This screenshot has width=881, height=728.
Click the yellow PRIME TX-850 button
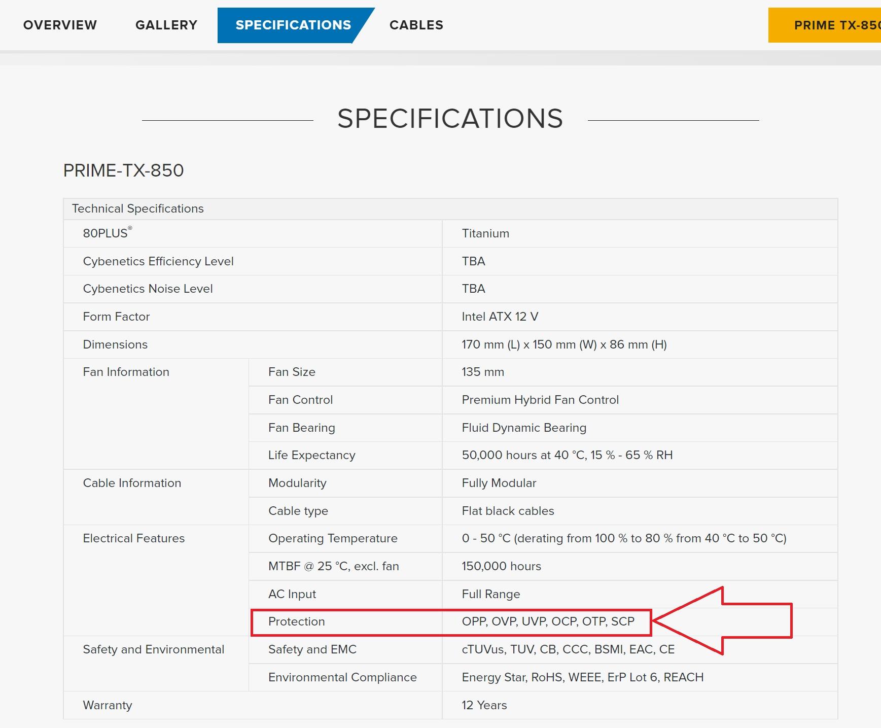(x=825, y=25)
